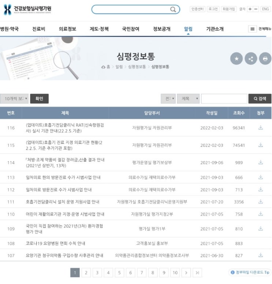Open the full menu hamburger icon
The image size is (272, 284).
(x=252, y=29)
